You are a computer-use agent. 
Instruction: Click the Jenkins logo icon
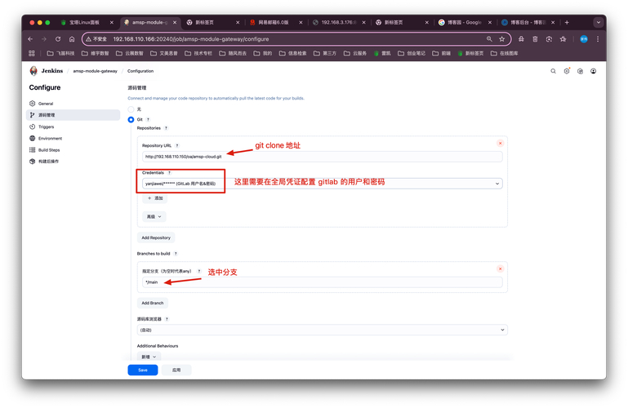point(33,71)
